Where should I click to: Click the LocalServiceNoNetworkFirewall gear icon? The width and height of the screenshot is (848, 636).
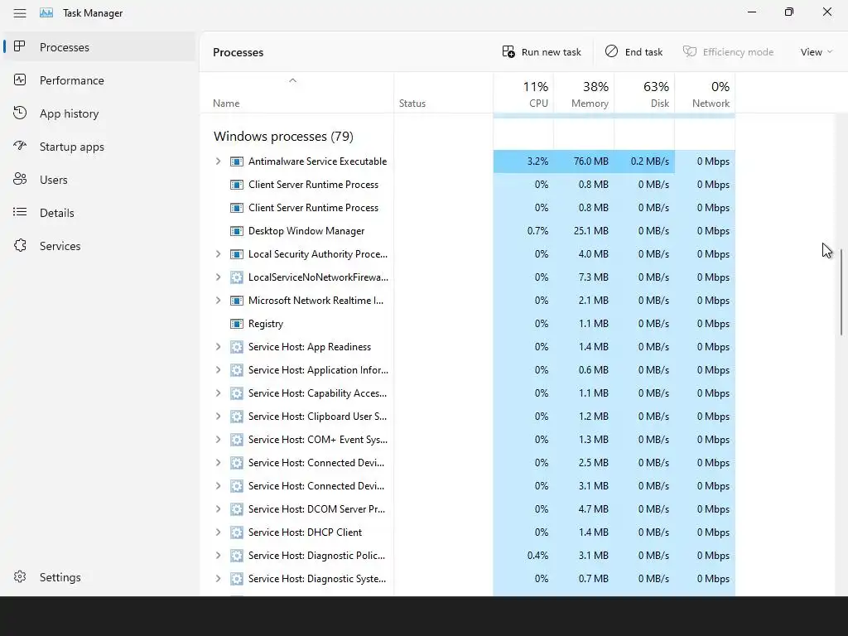pyautogui.click(x=236, y=277)
